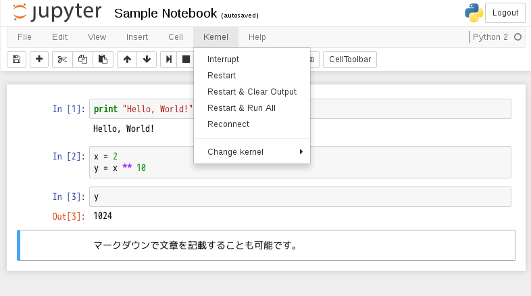531x296 pixels.
Task: Run the cell with the play icon
Action: (169, 59)
